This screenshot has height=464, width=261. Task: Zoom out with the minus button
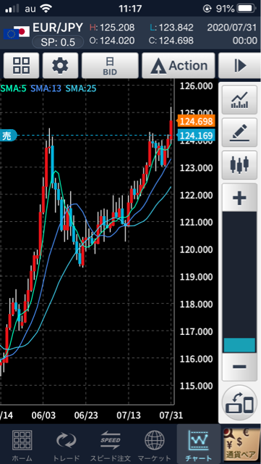click(239, 367)
